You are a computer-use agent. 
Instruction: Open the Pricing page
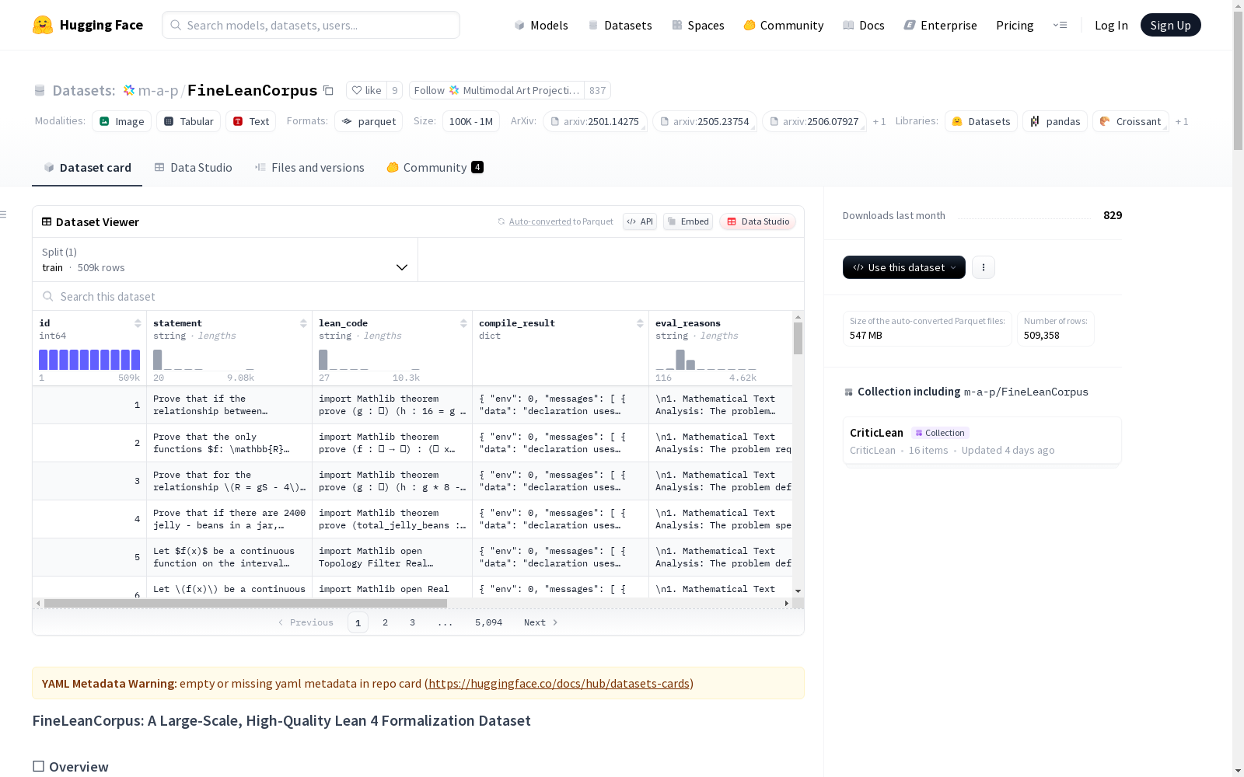tap(1015, 25)
